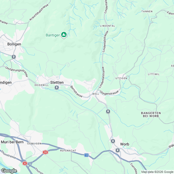Click the Bantiger mountain peak marker
The width and height of the screenshot is (174, 174).
click(64, 35)
